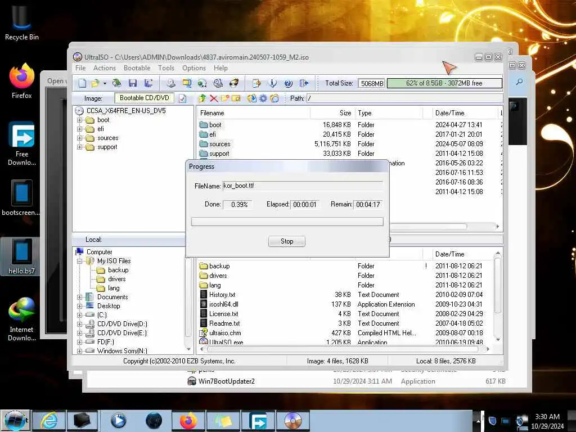Click the Bootable CD/DVD image type box

click(145, 98)
